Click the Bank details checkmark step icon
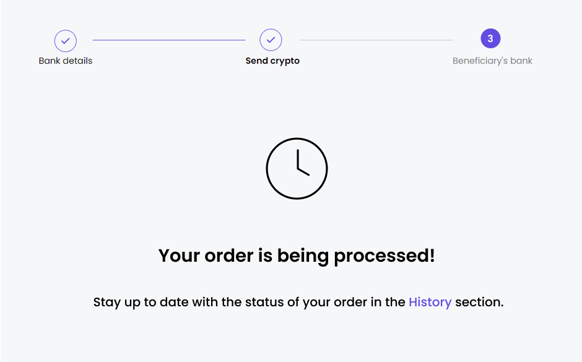The height and width of the screenshot is (362, 582). click(x=66, y=41)
